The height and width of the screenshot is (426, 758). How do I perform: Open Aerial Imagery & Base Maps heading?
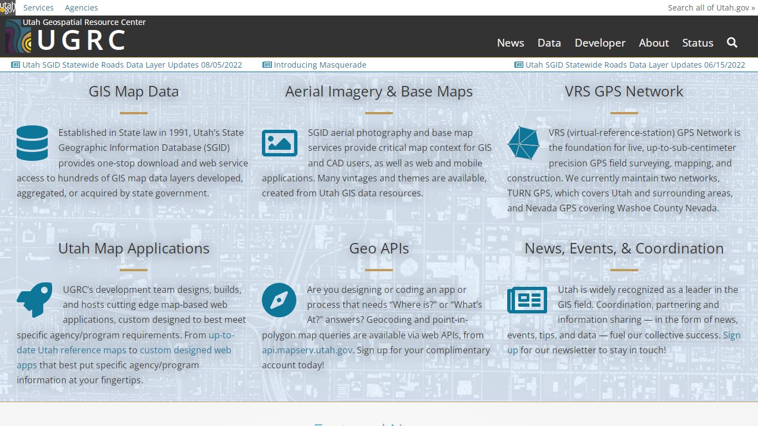(x=379, y=92)
